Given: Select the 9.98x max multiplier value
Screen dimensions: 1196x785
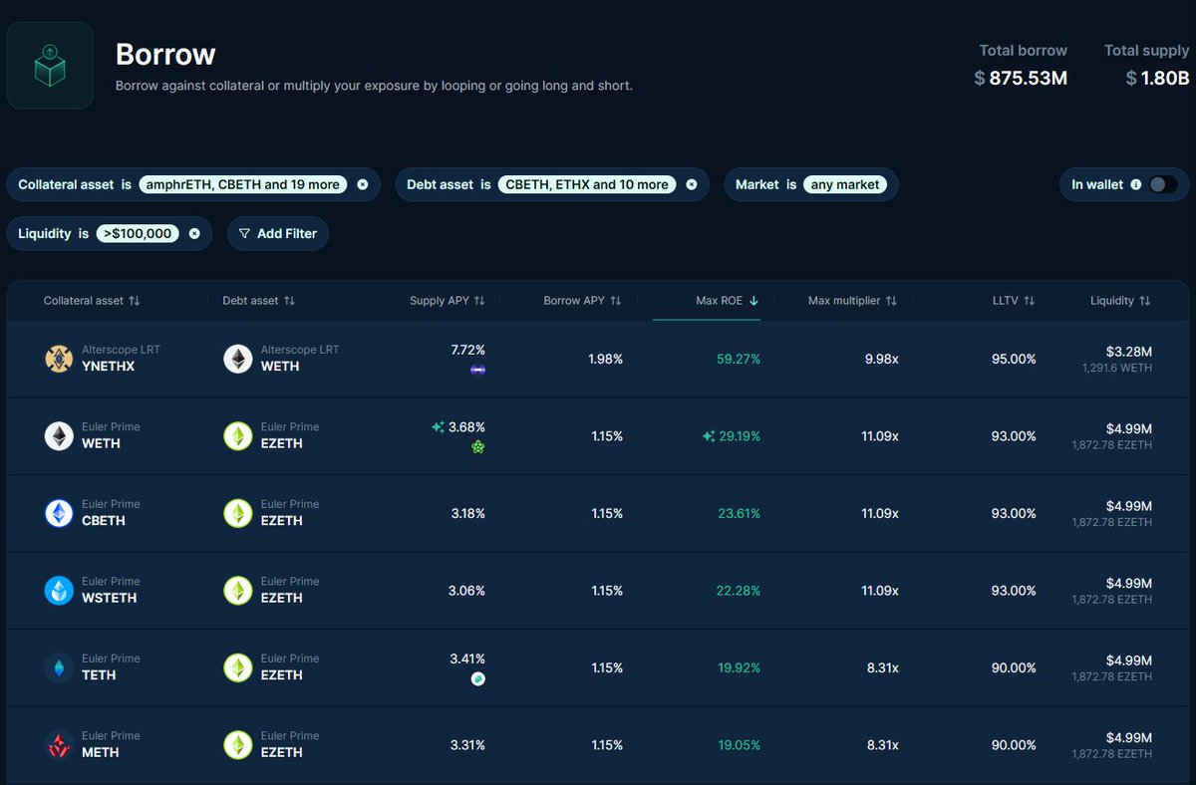Looking at the screenshot, I should (882, 359).
